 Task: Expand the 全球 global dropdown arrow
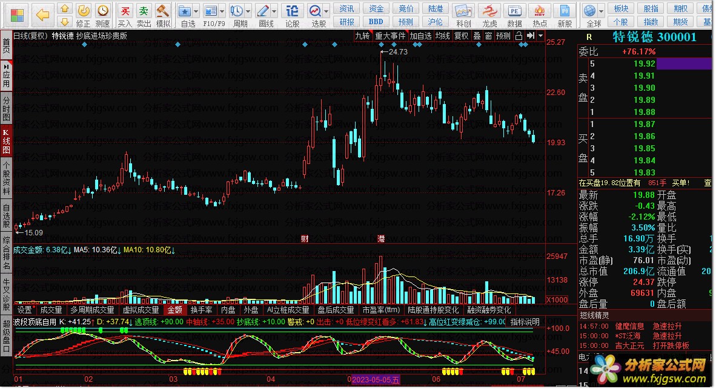pos(602,11)
